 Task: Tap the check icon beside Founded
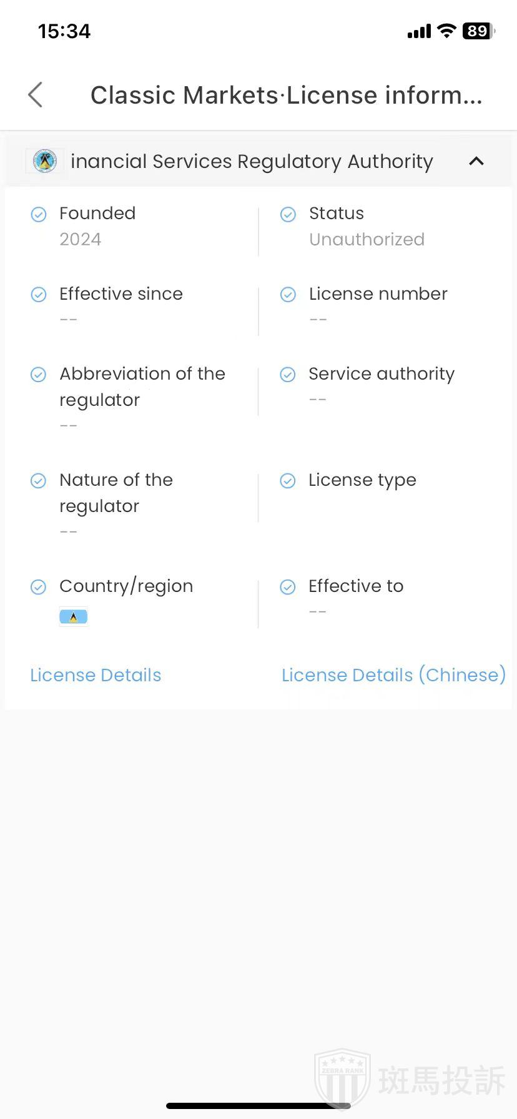39,214
